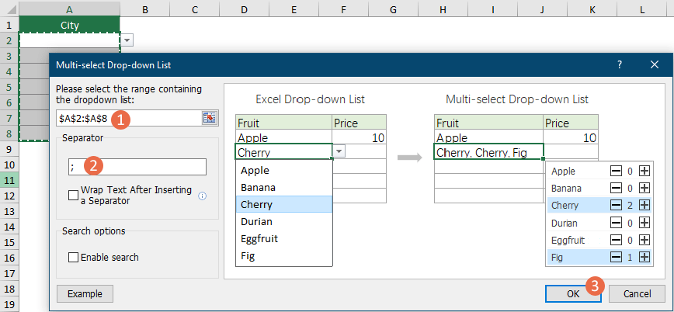Viewport: 674px width, 312px height.
Task: Open the dropdown arrow beside cell A2
Action: [x=127, y=40]
